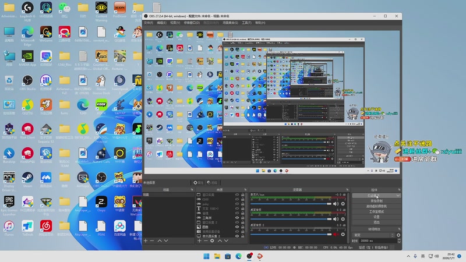Viewport: 466px width, 262px height.
Task: Open the Steam desktop icon
Action: click(x=27, y=179)
